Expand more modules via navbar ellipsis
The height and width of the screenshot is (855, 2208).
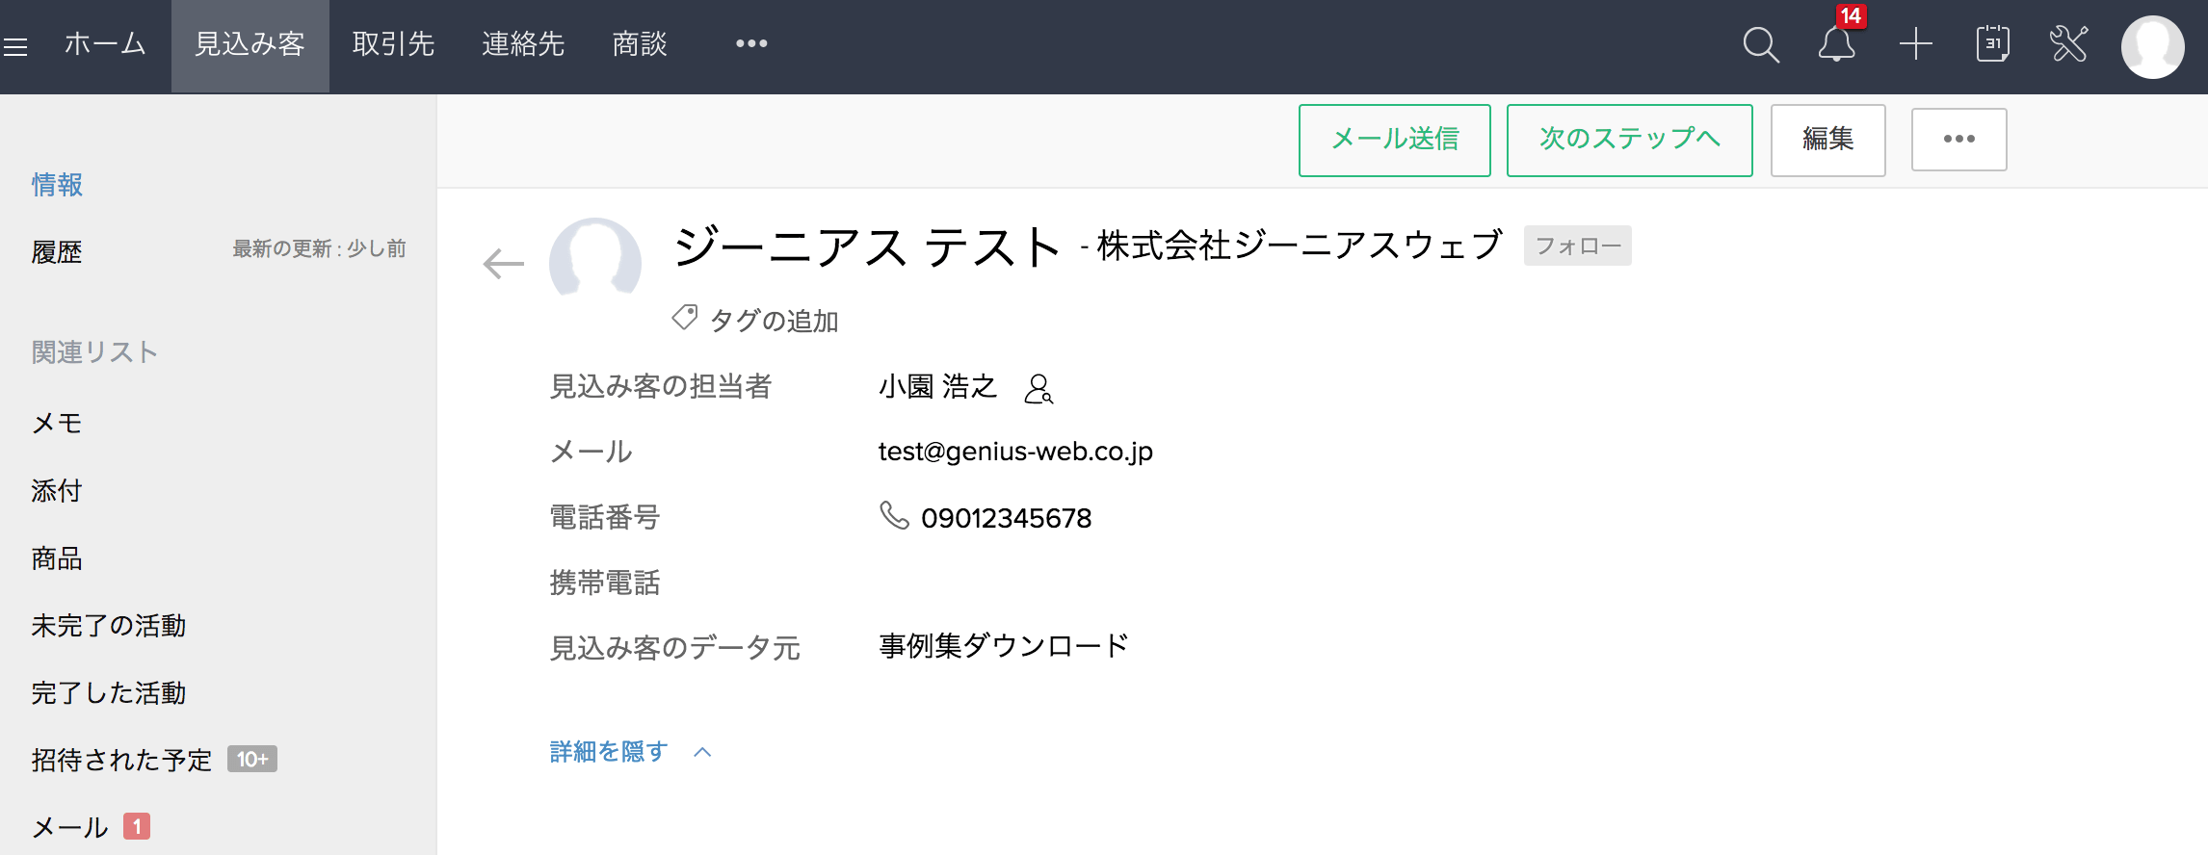tap(751, 43)
